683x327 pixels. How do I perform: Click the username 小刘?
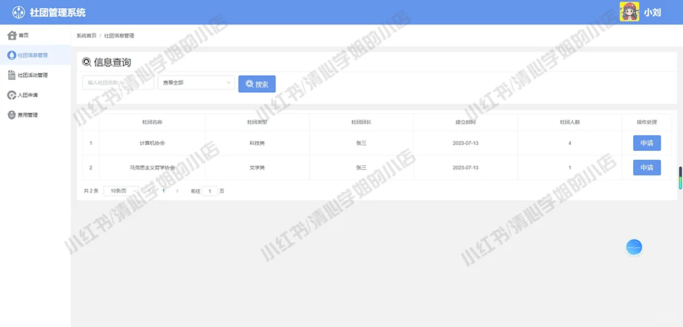652,12
